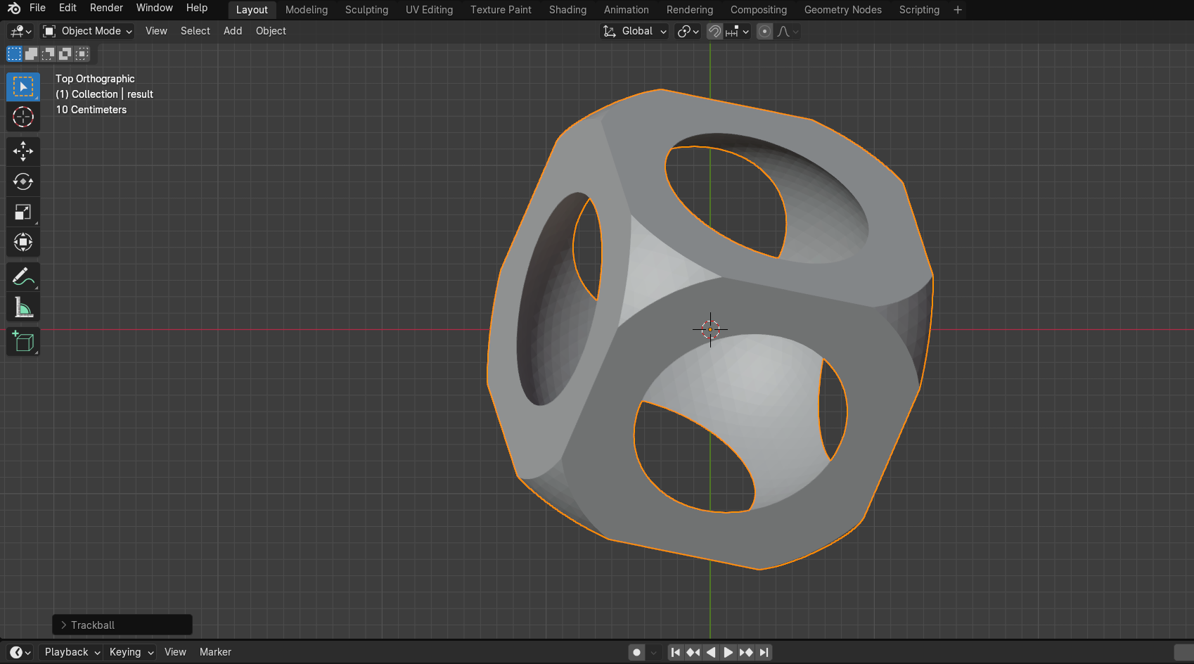Click the 3D cursor at the world origin
1194x664 pixels.
click(710, 329)
